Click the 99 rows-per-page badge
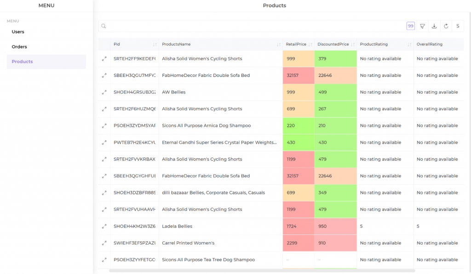This screenshot has height=274, width=471. coord(410,26)
